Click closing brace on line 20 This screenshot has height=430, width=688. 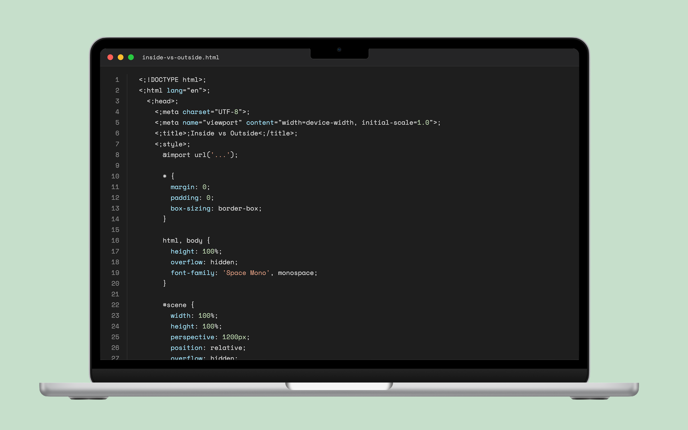pos(164,283)
